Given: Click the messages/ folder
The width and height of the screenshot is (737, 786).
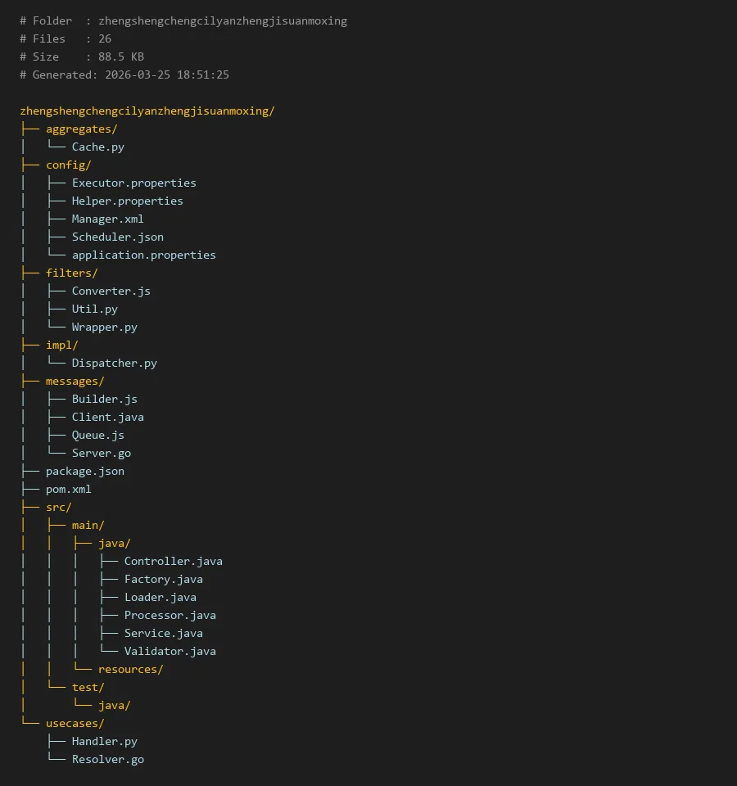Looking at the screenshot, I should [75, 381].
